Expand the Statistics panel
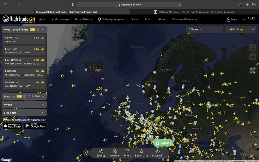259x162 pixels. 43,96
